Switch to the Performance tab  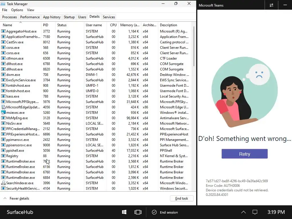point(30,17)
